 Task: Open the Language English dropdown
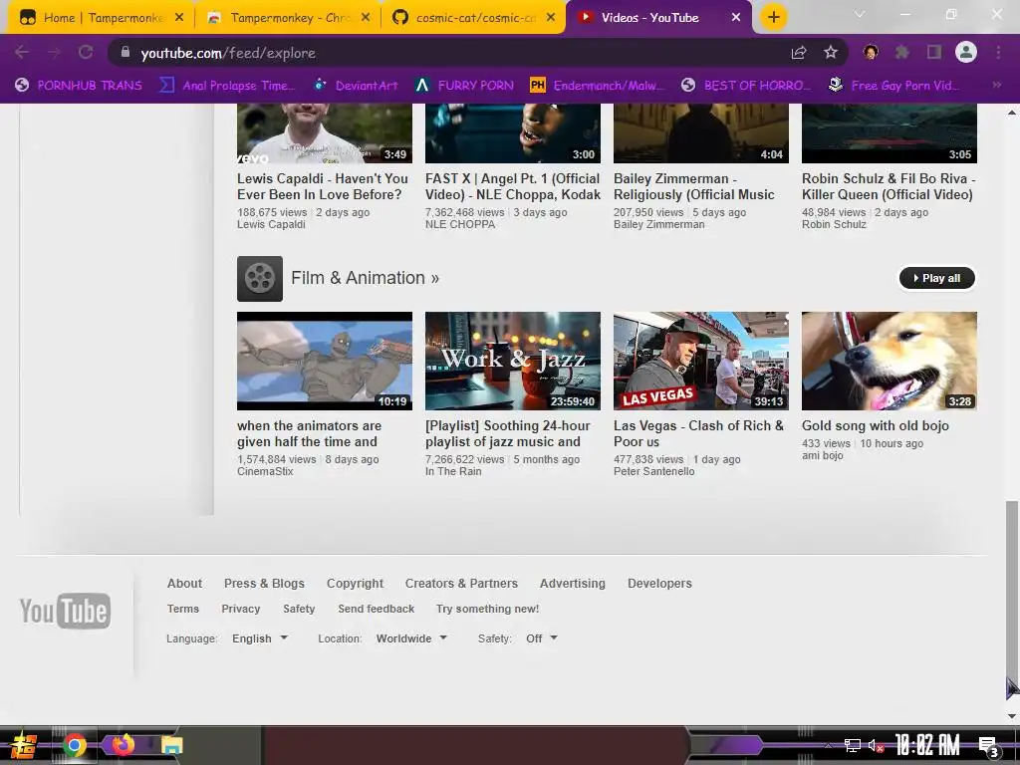coord(260,638)
